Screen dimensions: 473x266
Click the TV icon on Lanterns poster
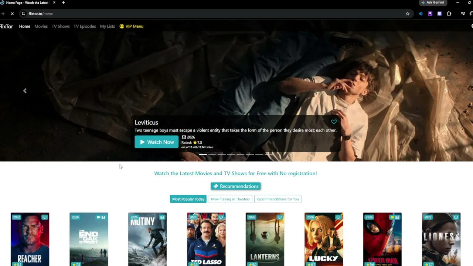[279, 217]
